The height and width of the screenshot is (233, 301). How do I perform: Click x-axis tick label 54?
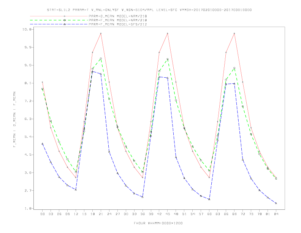coord(193,214)
